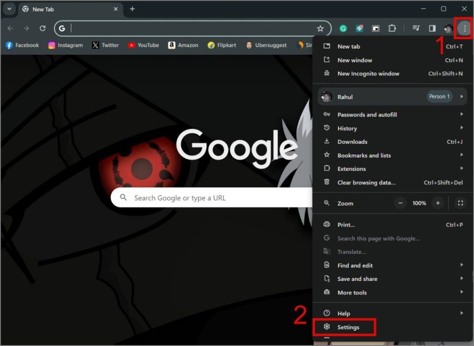Open the Extensions puzzle piece icon
The width and height of the screenshot is (474, 346).
pos(392,28)
